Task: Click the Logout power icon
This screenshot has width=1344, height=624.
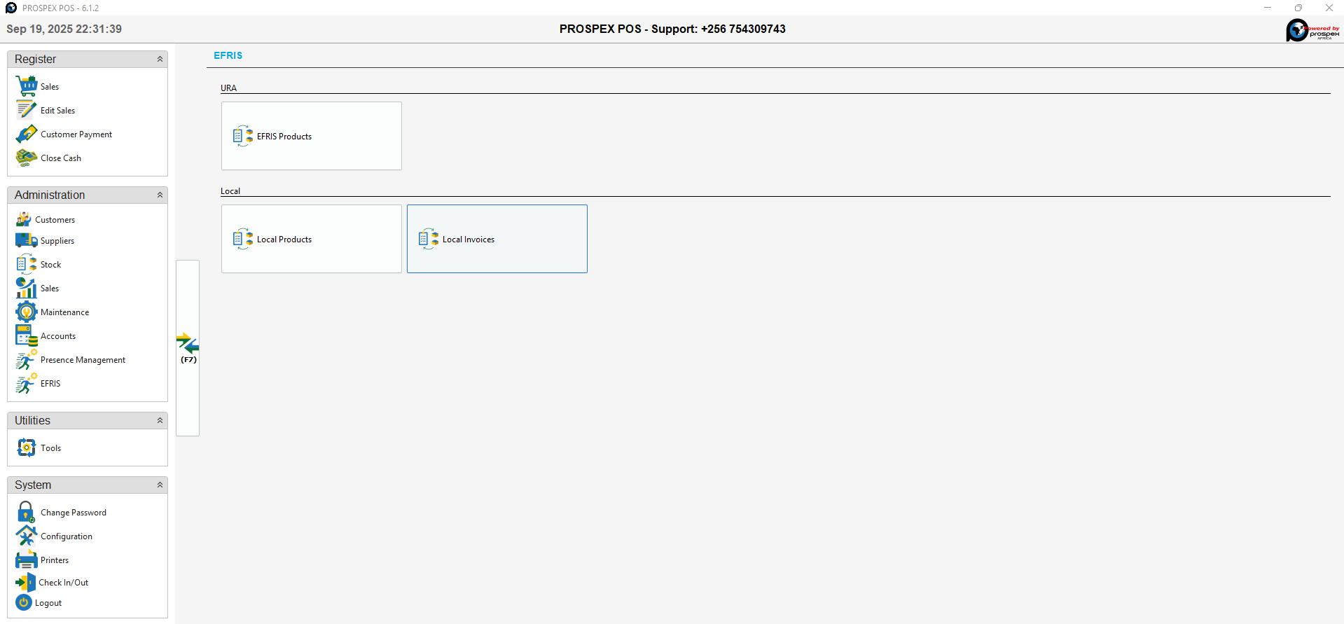Action: pyautogui.click(x=24, y=602)
